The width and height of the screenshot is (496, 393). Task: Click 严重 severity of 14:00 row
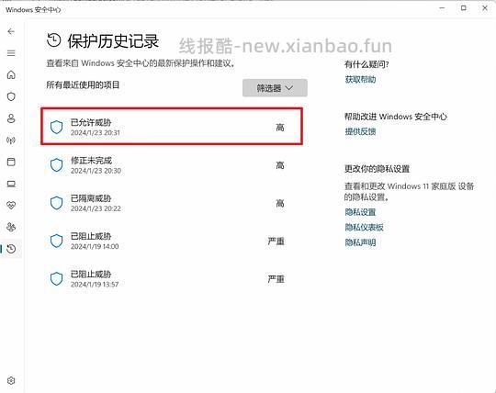point(276,241)
